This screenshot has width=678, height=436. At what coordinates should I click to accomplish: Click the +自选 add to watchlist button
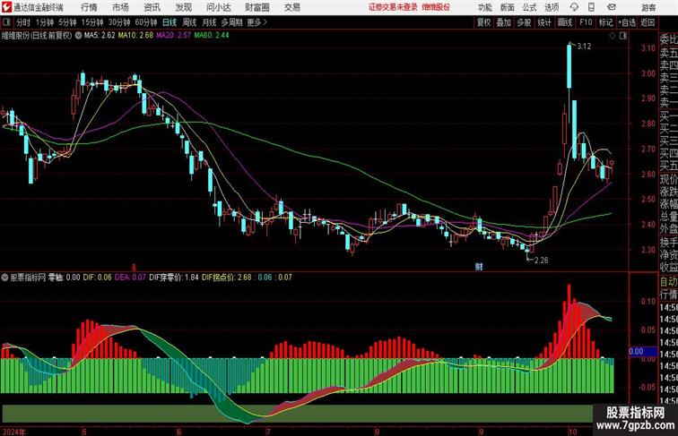point(627,22)
